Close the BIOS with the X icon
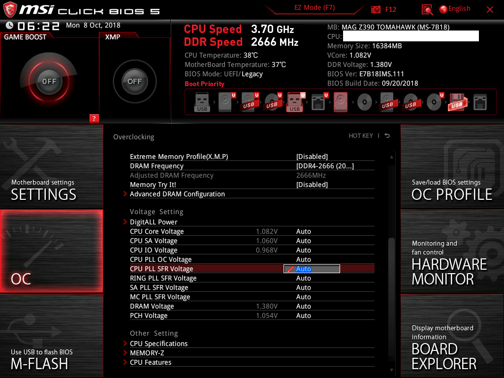Viewport: 504px width, 378px height. (490, 10)
